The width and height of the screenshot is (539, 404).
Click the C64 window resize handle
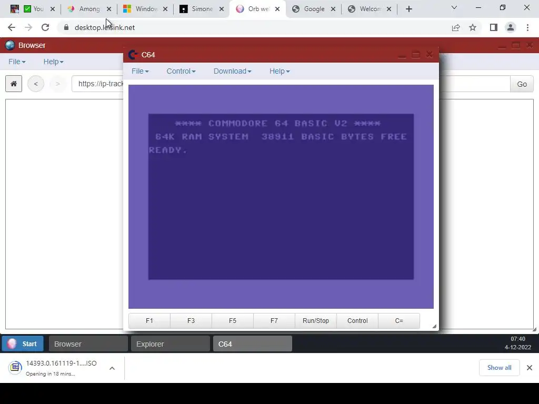[434, 326]
